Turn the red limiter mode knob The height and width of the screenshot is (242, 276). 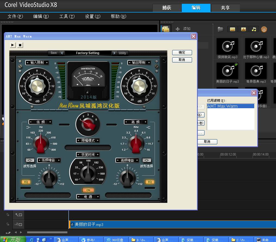88,124
